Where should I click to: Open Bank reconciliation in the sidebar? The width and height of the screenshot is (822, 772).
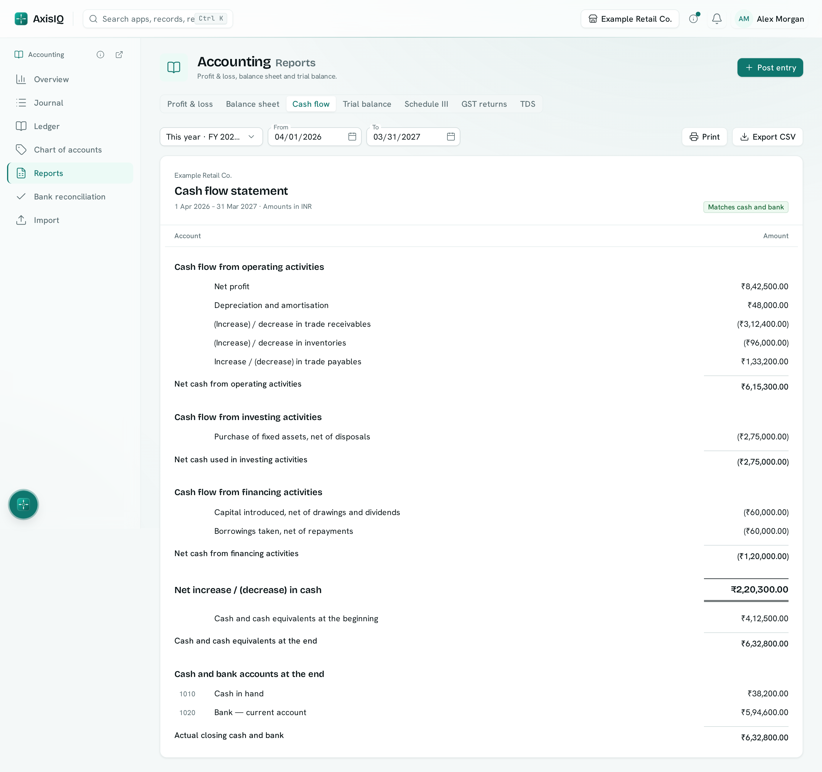pos(70,197)
